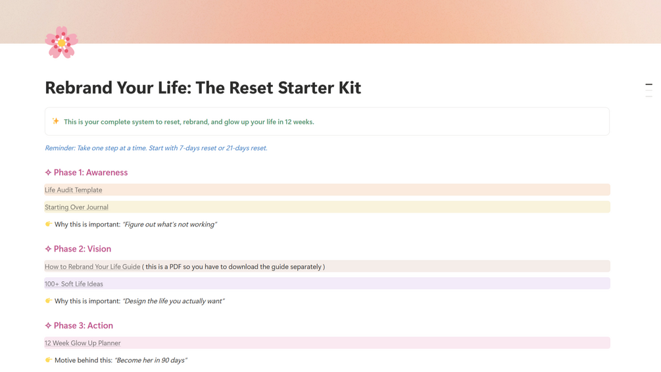Click the pointing hand emoji before "Figure out what's not working"

(x=49, y=224)
